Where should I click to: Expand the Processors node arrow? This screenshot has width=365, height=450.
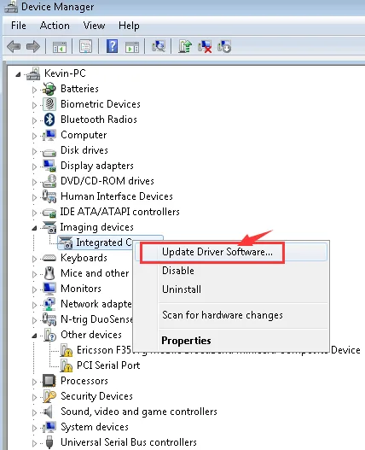pos(34,382)
